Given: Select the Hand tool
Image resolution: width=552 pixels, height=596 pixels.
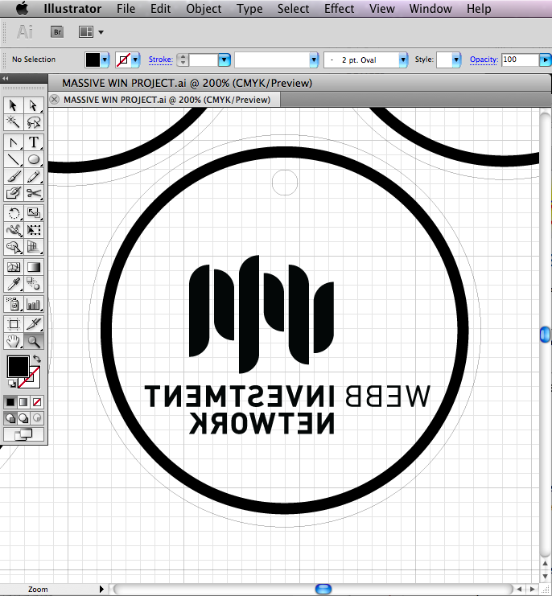Looking at the screenshot, I should (14, 341).
